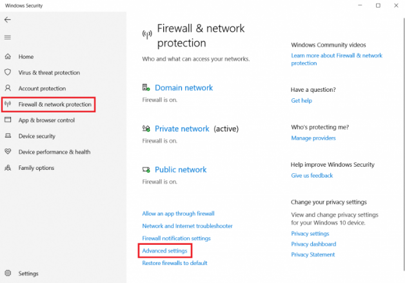Click Restore firewalls to default
Screen dimensions: 405x283
coord(175,263)
